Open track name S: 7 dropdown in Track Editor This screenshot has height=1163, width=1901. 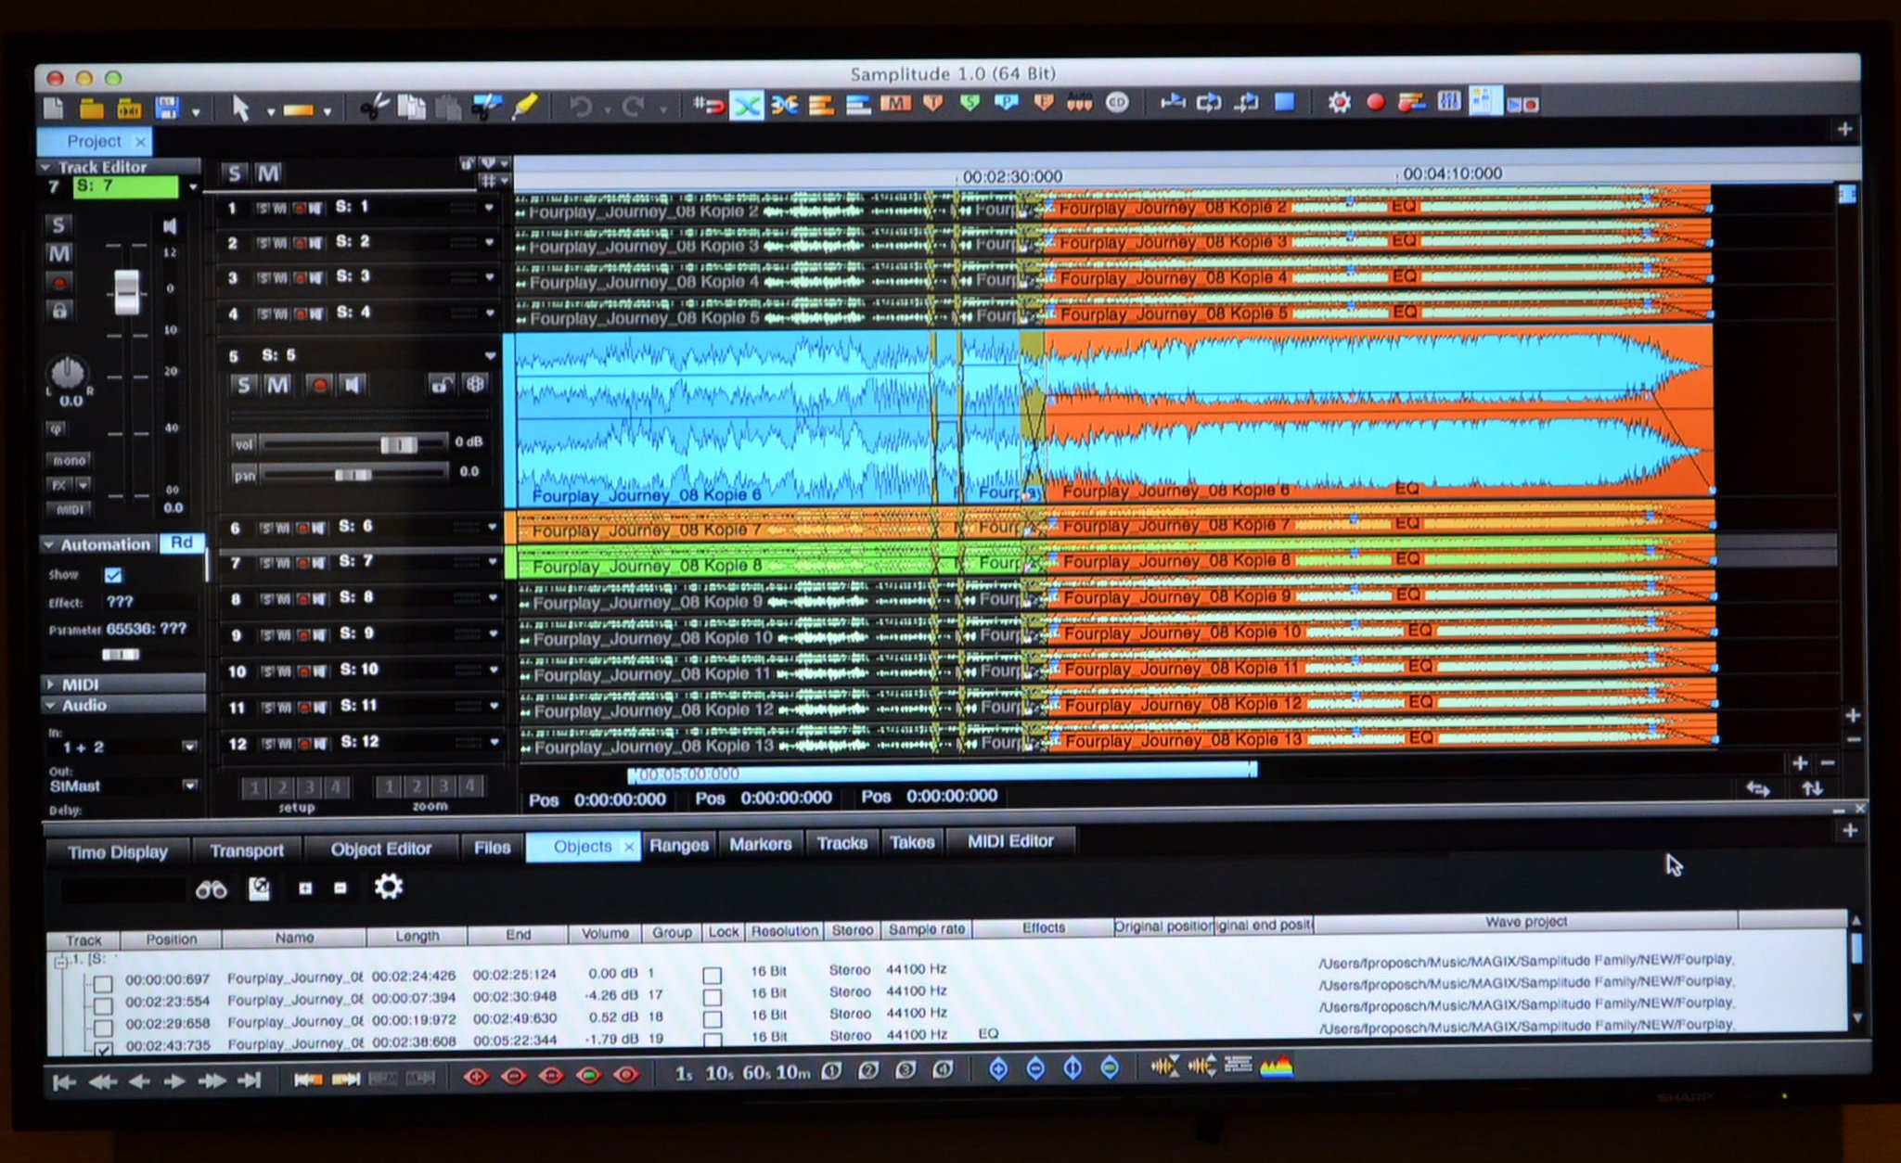click(x=193, y=187)
